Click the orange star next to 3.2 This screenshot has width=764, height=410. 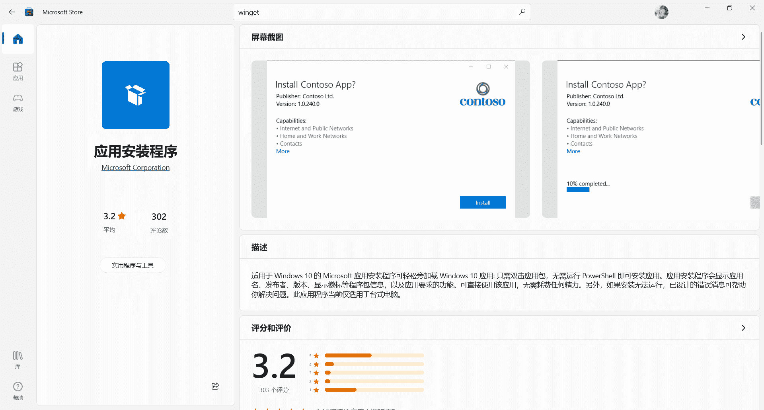click(x=122, y=216)
